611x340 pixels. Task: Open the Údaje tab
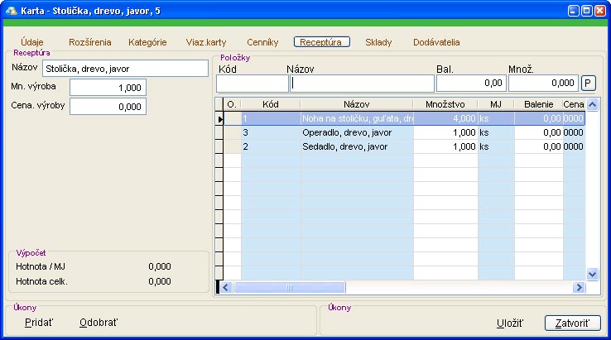[x=32, y=41]
